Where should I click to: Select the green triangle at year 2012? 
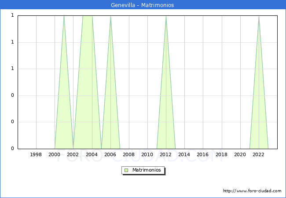tap(166, 110)
